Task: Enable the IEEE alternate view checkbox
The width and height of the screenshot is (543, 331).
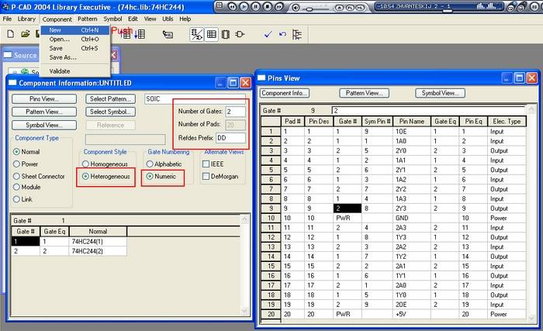Action: pyautogui.click(x=206, y=164)
